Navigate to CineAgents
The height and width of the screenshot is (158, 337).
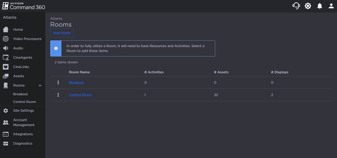pos(23,57)
